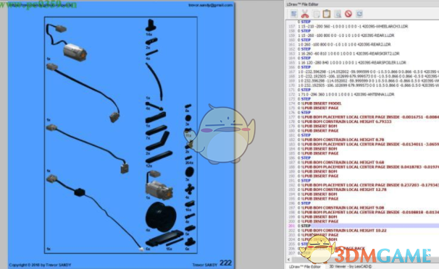Click BOM CONSTRAIN LOCAL HEIGHT 6.79333 line
The height and width of the screenshot is (269, 439).
click(x=345, y=121)
